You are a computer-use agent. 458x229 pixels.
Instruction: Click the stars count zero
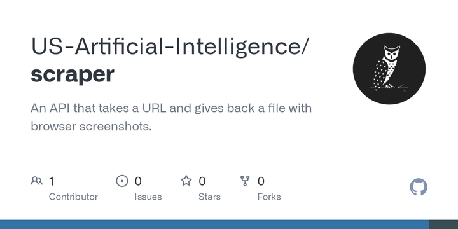pyautogui.click(x=202, y=181)
